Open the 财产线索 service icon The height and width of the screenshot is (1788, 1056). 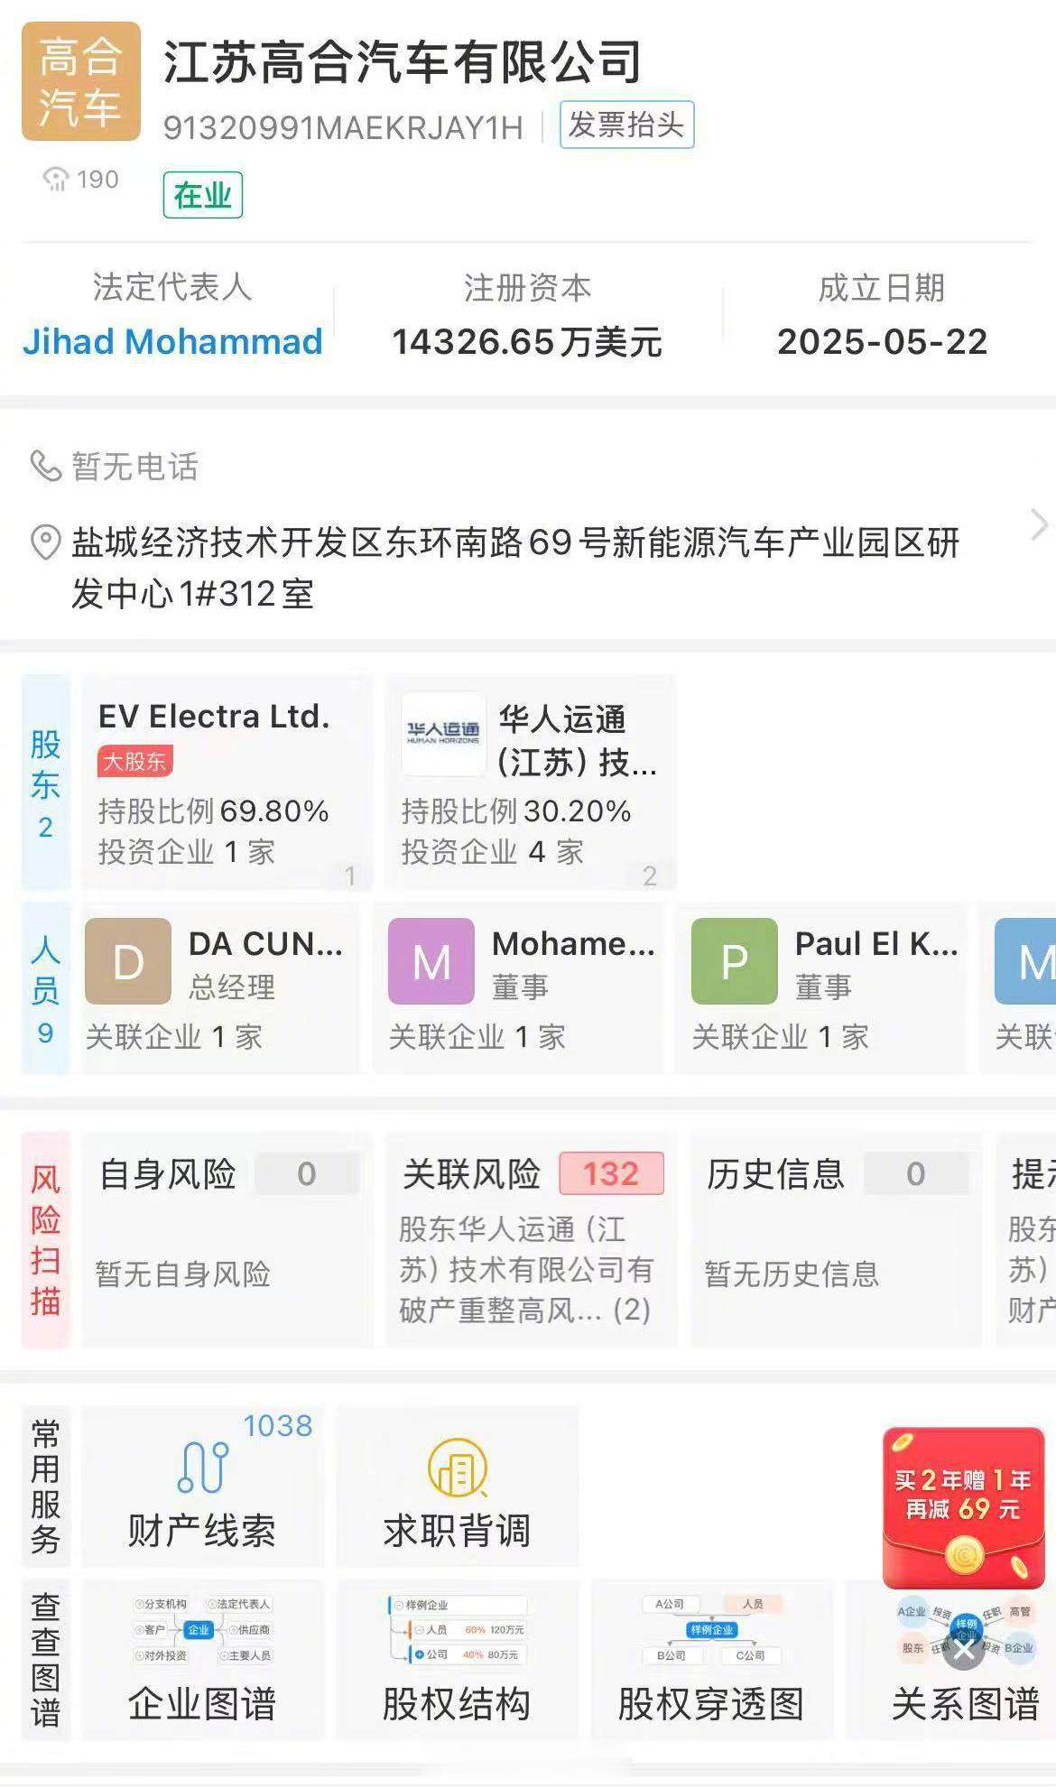(x=202, y=1467)
